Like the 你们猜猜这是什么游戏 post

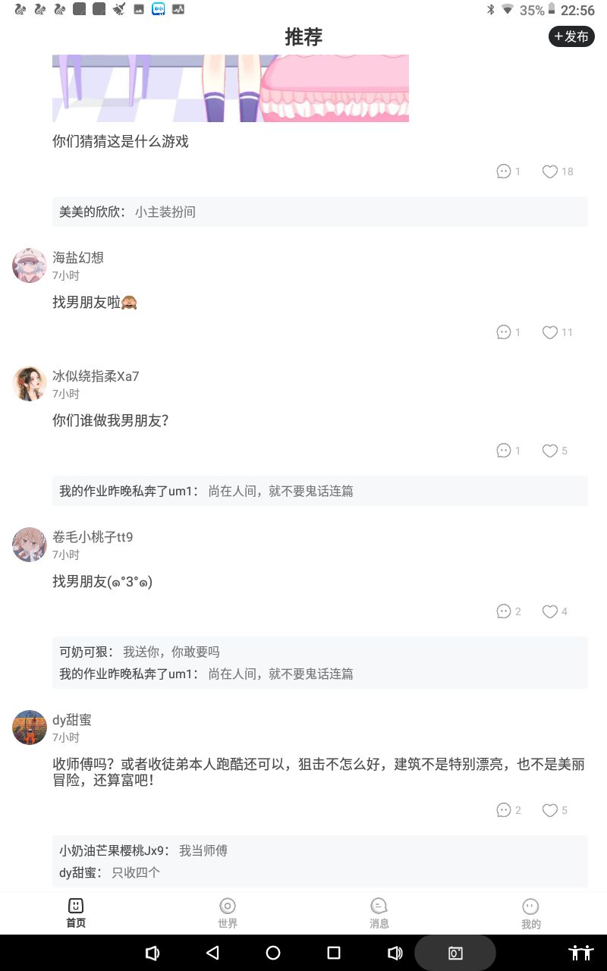pos(550,171)
